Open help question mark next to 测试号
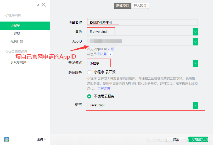 pyautogui.click(x=110, y=54)
